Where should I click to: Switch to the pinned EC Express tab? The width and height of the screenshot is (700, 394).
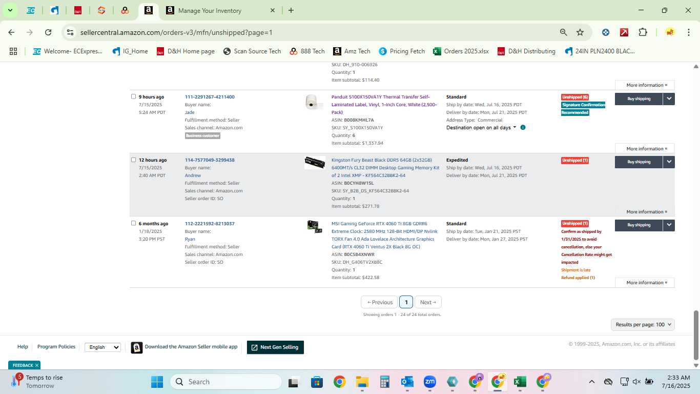pyautogui.click(x=31, y=10)
